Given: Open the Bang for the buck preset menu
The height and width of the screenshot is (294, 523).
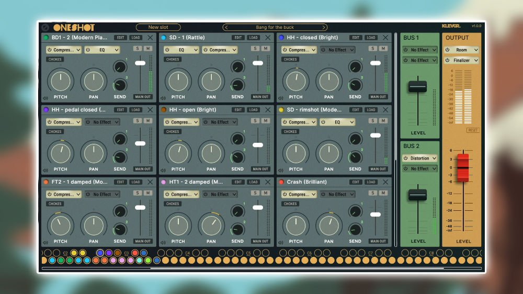Looking at the screenshot, I should point(275,27).
